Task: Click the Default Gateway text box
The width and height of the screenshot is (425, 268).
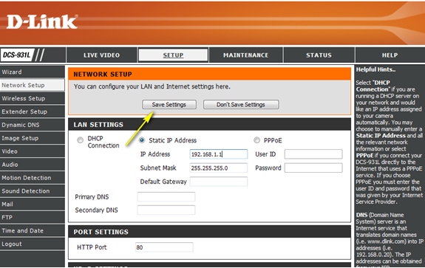Action: (219, 182)
